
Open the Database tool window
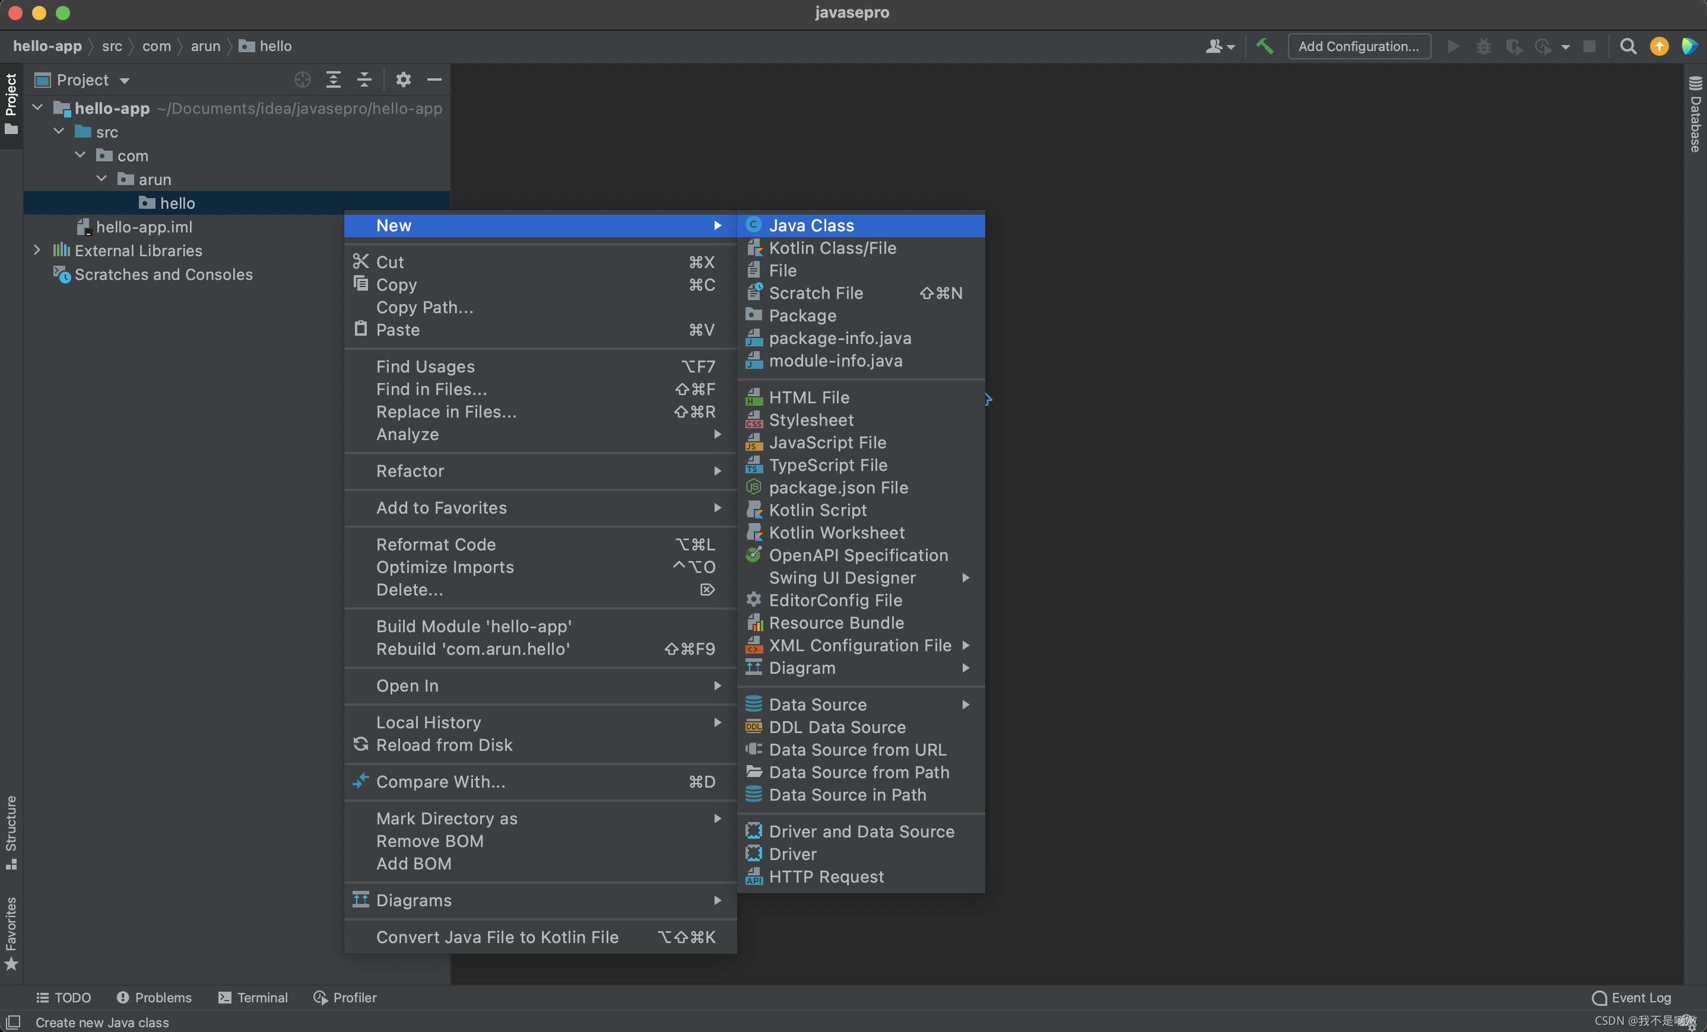[1695, 114]
